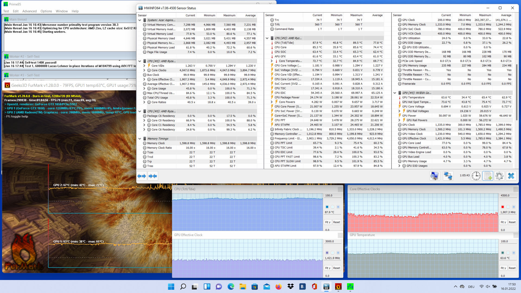Screen dimensions: 521x293
Task: Open the Options menu in Prime95
Action: coord(46,11)
